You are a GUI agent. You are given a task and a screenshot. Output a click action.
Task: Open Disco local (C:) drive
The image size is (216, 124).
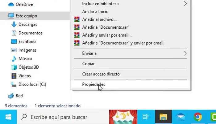(x=32, y=84)
